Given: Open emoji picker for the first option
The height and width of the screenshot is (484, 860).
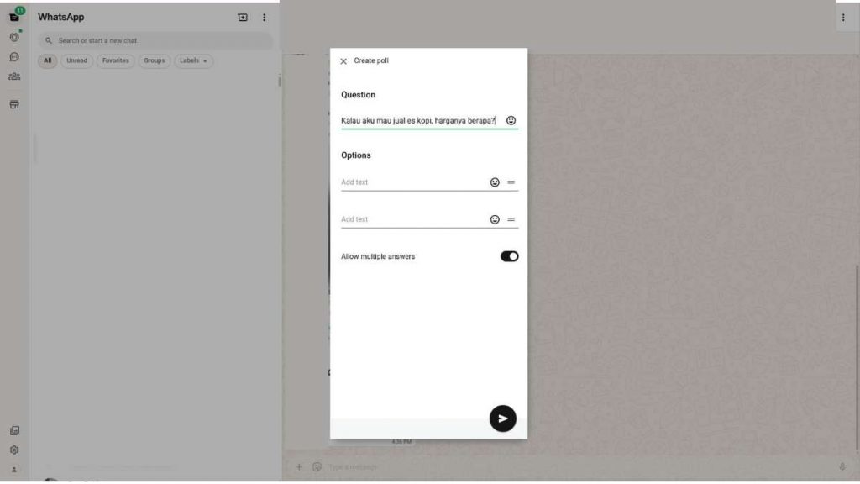Looking at the screenshot, I should click(x=495, y=182).
